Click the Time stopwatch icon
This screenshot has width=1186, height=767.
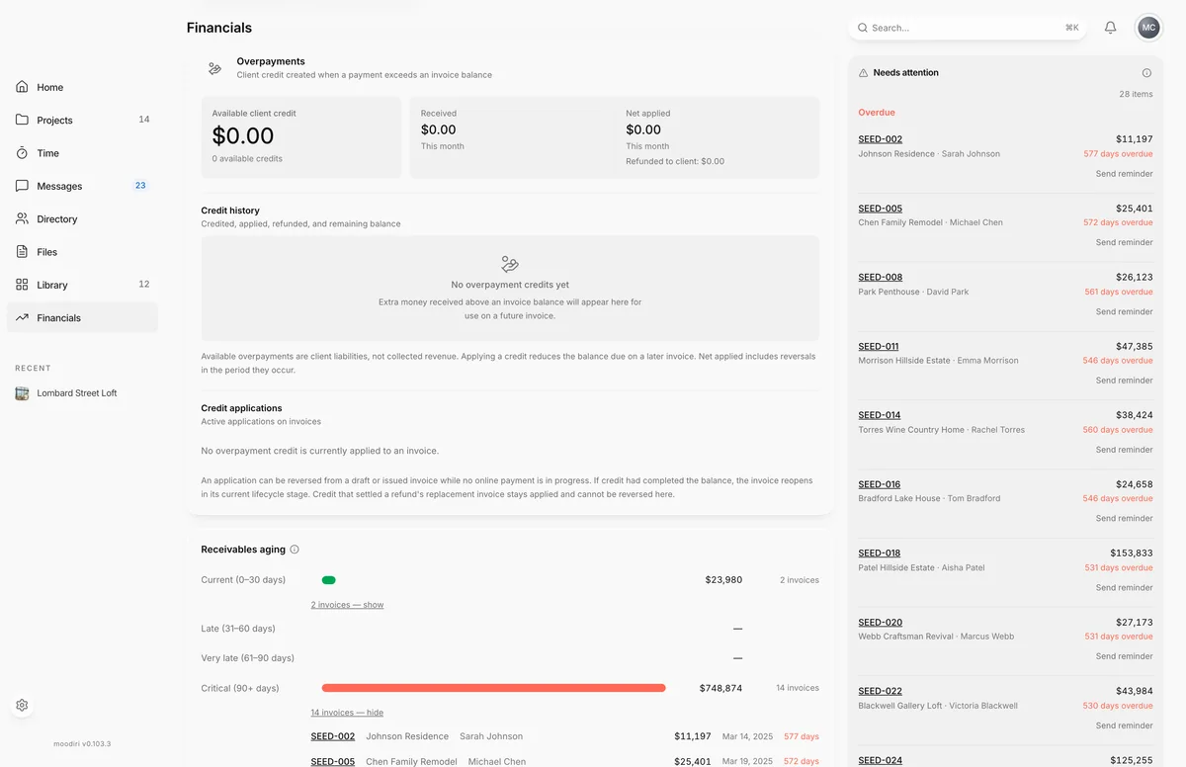tap(22, 153)
